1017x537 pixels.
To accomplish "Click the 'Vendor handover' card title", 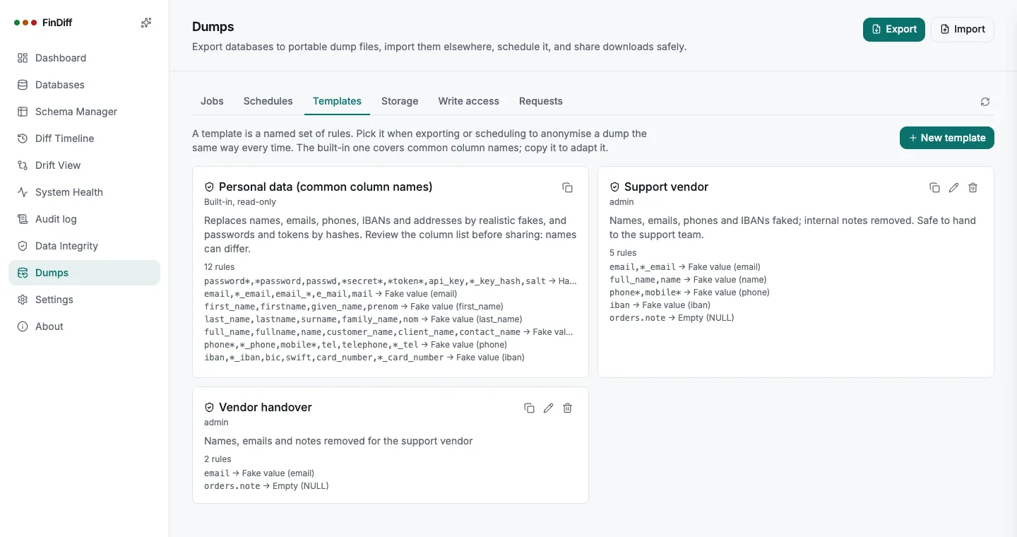I will pyautogui.click(x=265, y=408).
